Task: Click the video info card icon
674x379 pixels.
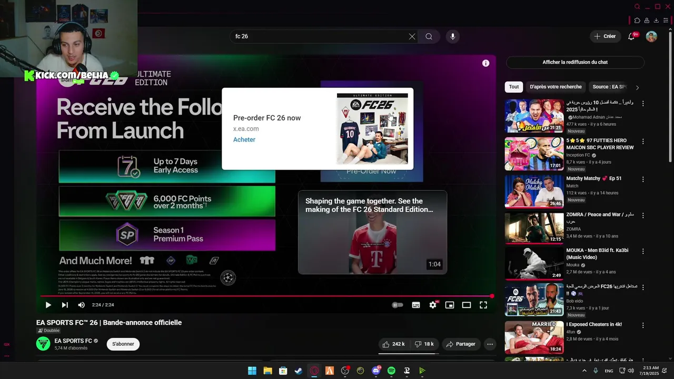Action: (485, 63)
